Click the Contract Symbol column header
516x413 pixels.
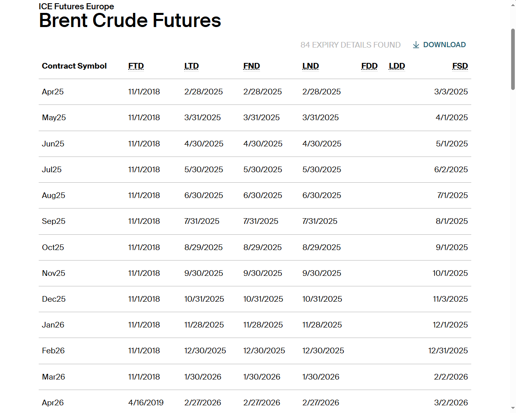[74, 66]
